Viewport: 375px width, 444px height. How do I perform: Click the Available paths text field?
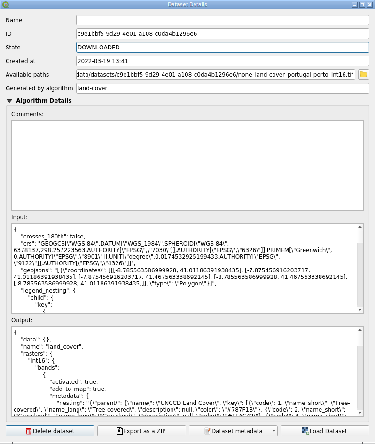click(216, 74)
